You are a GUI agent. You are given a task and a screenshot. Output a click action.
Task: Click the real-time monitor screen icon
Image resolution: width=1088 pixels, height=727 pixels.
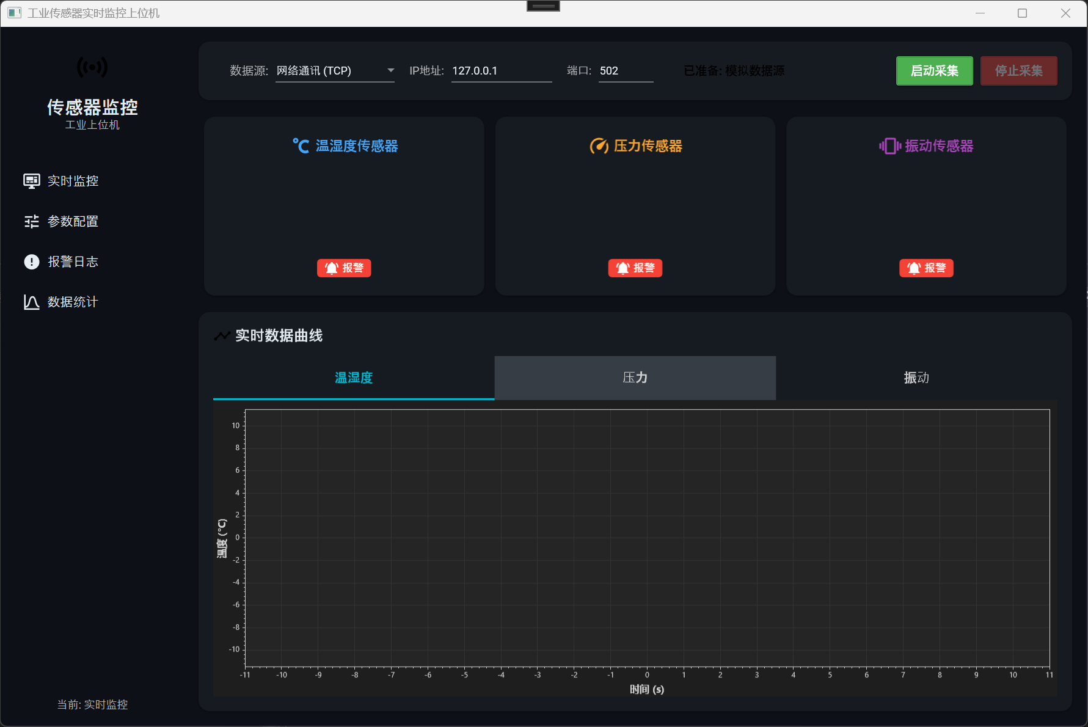[32, 181]
